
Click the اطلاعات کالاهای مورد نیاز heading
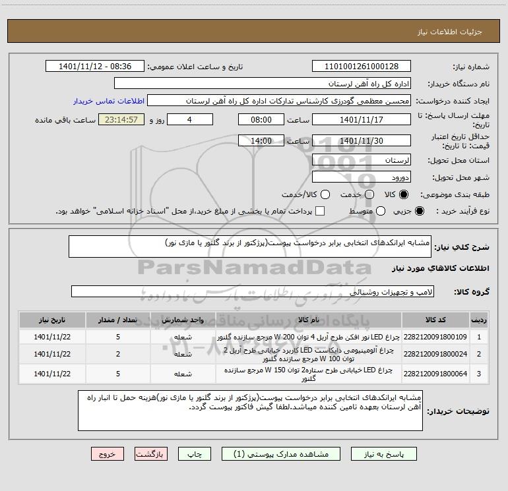(x=440, y=268)
